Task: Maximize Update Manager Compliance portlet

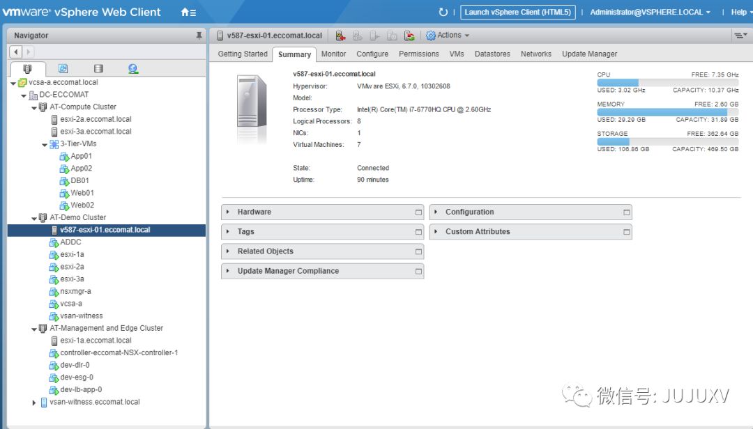Action: (x=418, y=271)
